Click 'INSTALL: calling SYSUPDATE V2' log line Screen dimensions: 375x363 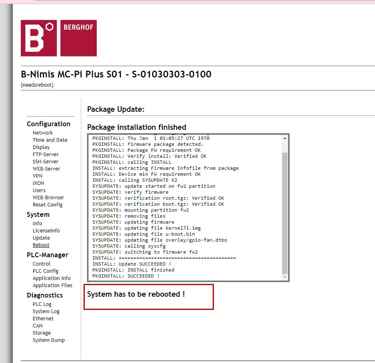click(x=135, y=180)
